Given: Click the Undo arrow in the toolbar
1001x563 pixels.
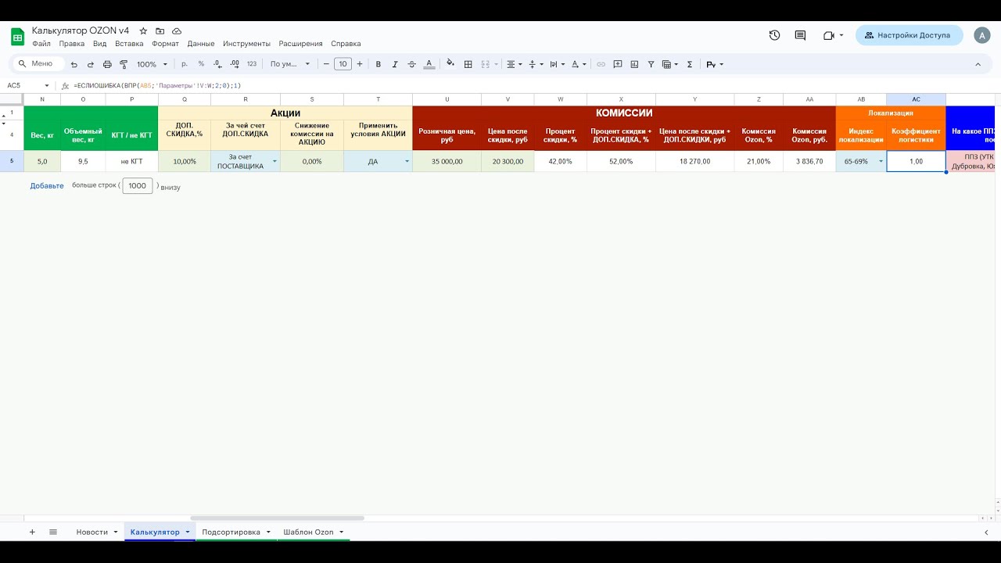Looking at the screenshot, I should pos(74,64).
